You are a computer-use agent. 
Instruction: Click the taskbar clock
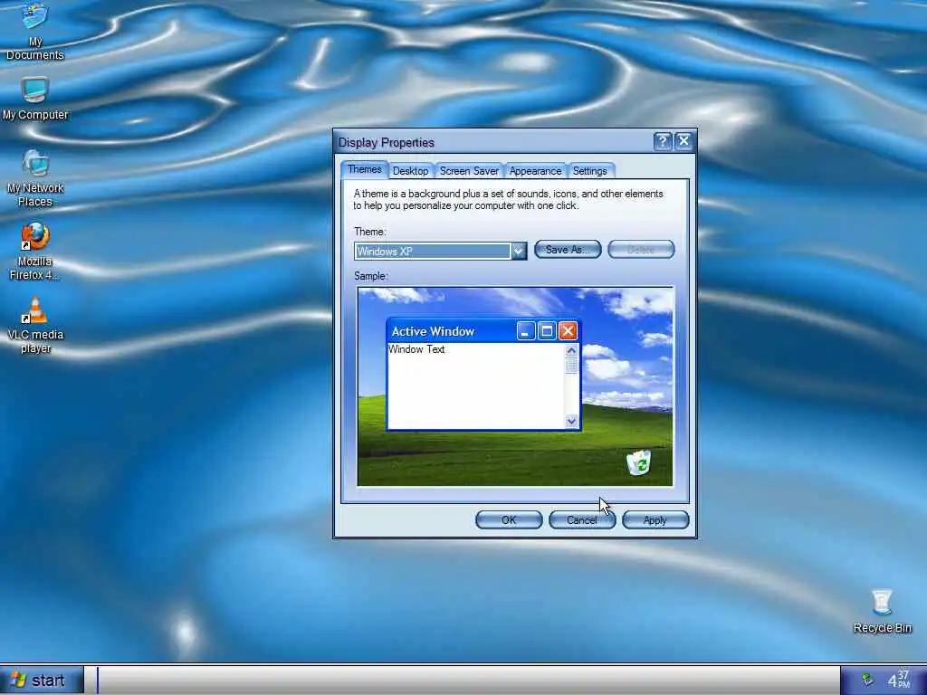click(898, 680)
